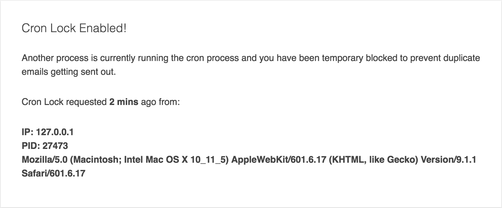Click the bold '2 mins' time text
This screenshot has width=502, height=208.
pos(124,102)
